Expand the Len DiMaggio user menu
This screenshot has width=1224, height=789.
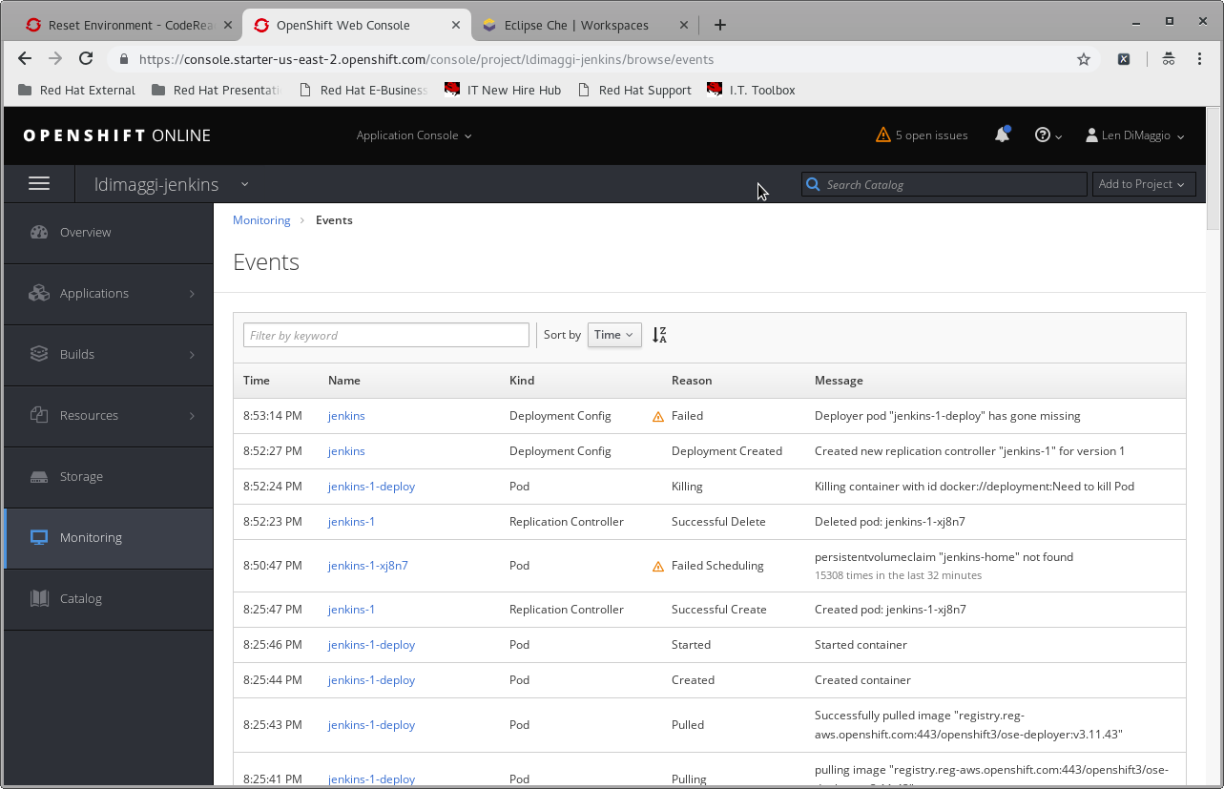click(1134, 135)
